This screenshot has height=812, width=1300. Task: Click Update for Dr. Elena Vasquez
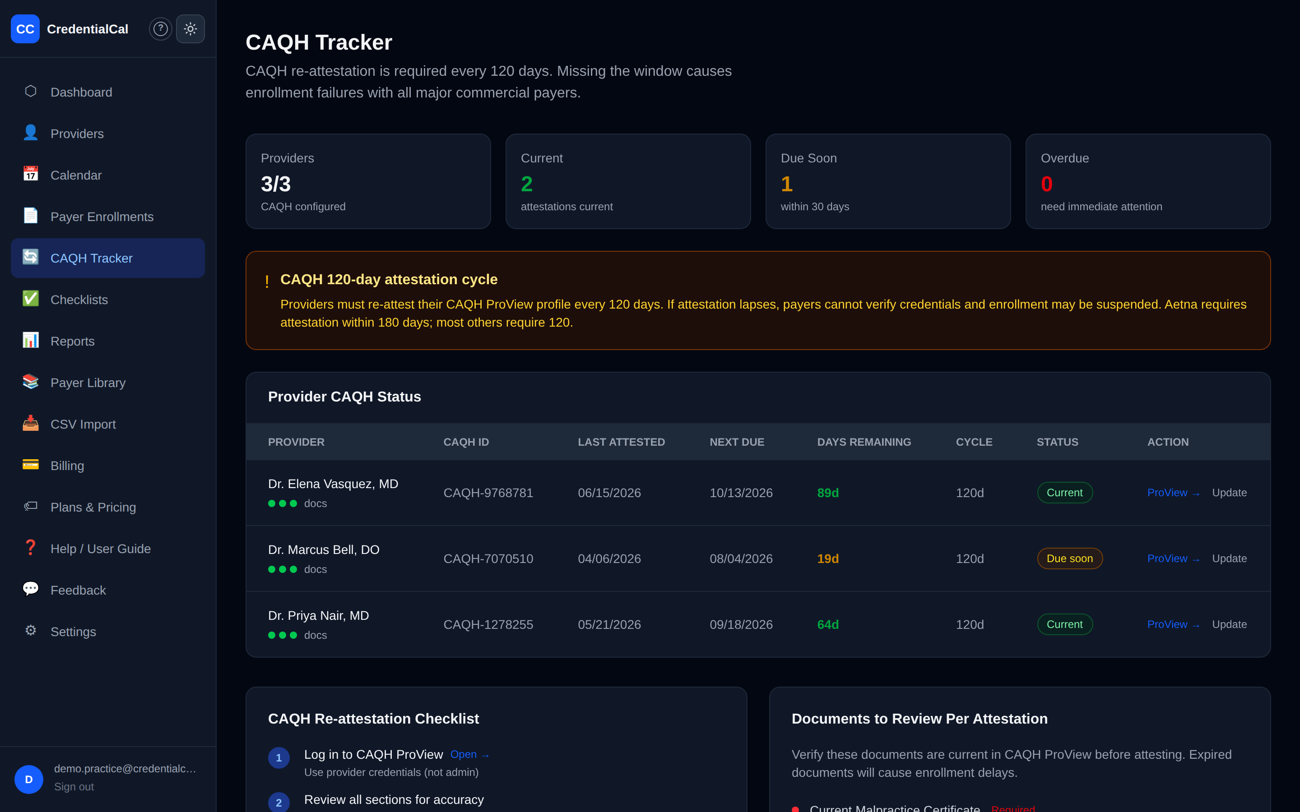[x=1230, y=493]
